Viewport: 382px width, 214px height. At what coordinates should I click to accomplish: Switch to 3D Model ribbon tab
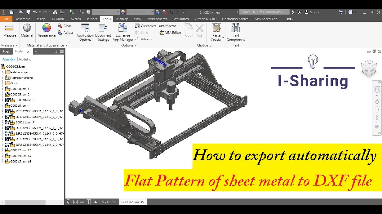58,19
